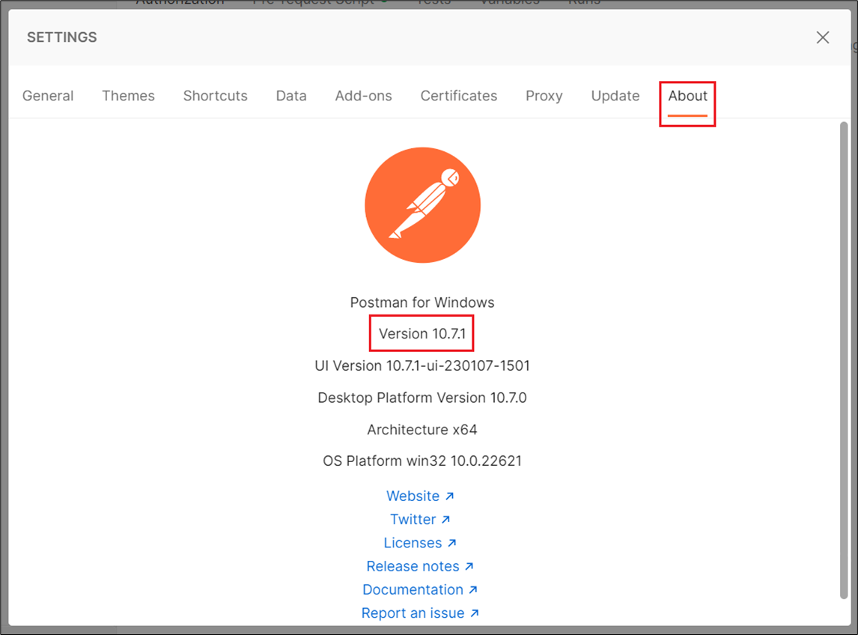The width and height of the screenshot is (858, 635).
Task: Click the 'Version 10.7.1' text
Action: pos(422,333)
